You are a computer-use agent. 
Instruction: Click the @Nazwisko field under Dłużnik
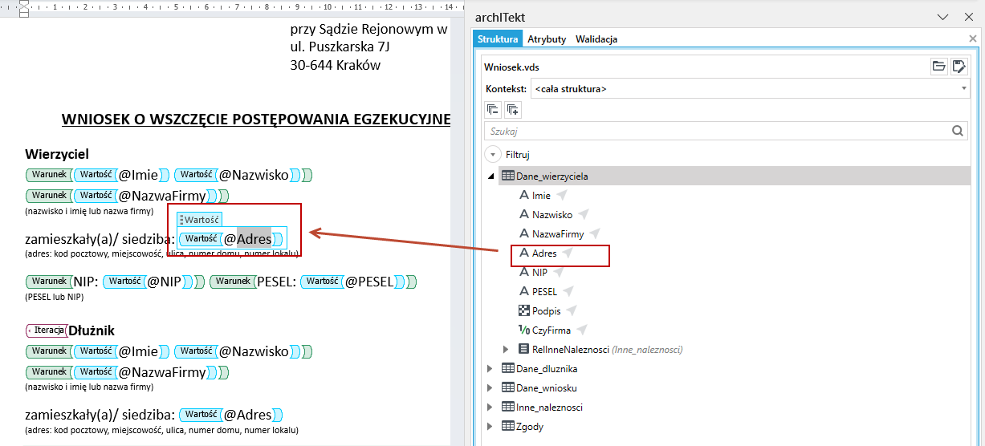coord(254,351)
